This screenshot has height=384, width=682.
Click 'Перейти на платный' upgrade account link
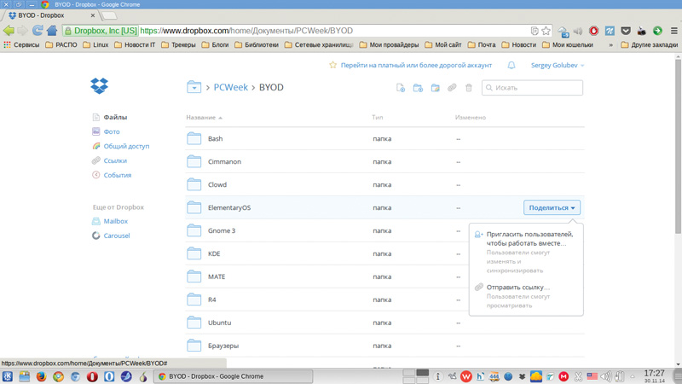(x=416, y=66)
